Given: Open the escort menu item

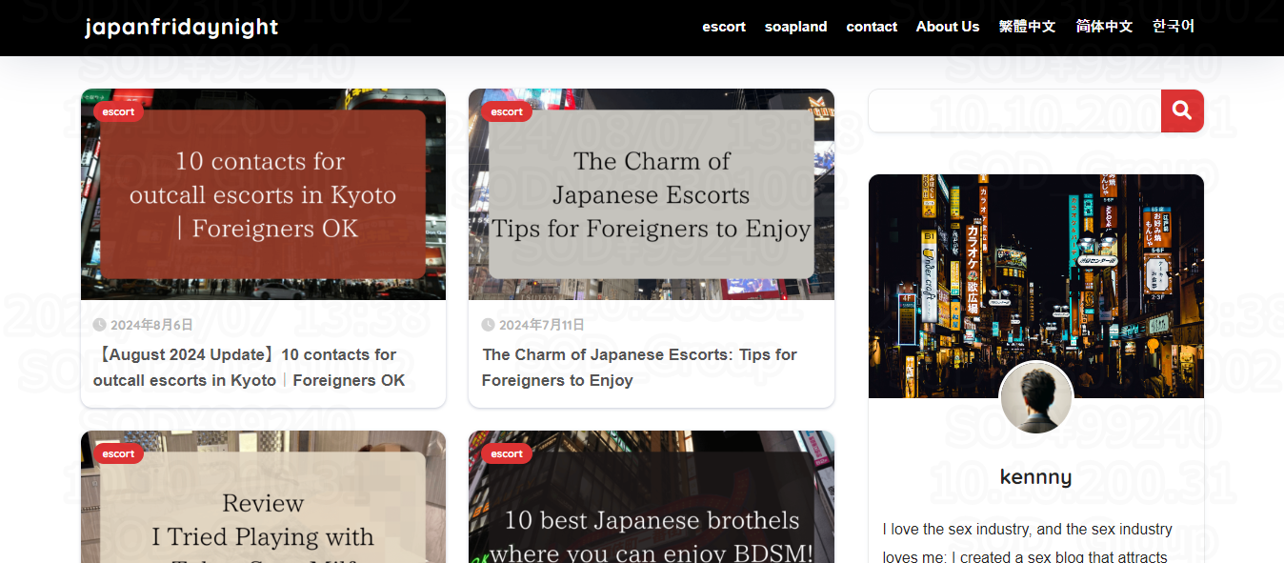Looking at the screenshot, I should tap(724, 27).
